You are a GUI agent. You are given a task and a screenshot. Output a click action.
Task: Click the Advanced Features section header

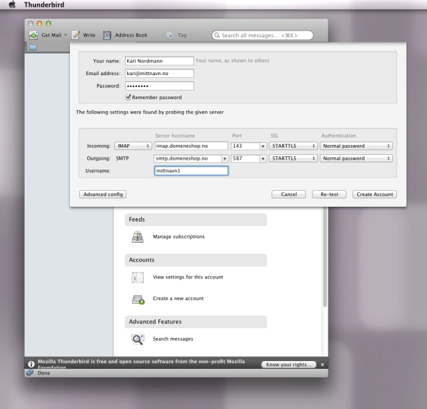point(196,322)
